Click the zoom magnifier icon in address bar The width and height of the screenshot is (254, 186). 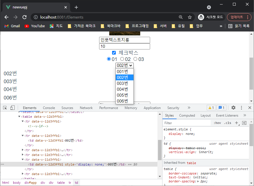(181, 17)
